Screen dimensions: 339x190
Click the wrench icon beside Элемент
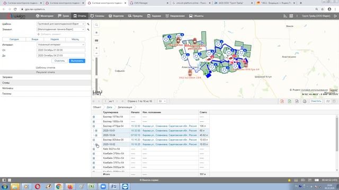coord(88,30)
